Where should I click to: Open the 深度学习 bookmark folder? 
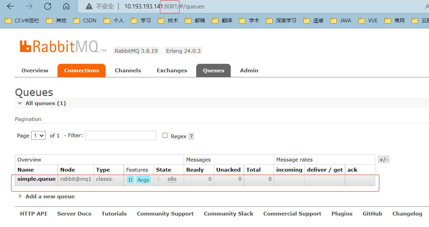[281, 21]
